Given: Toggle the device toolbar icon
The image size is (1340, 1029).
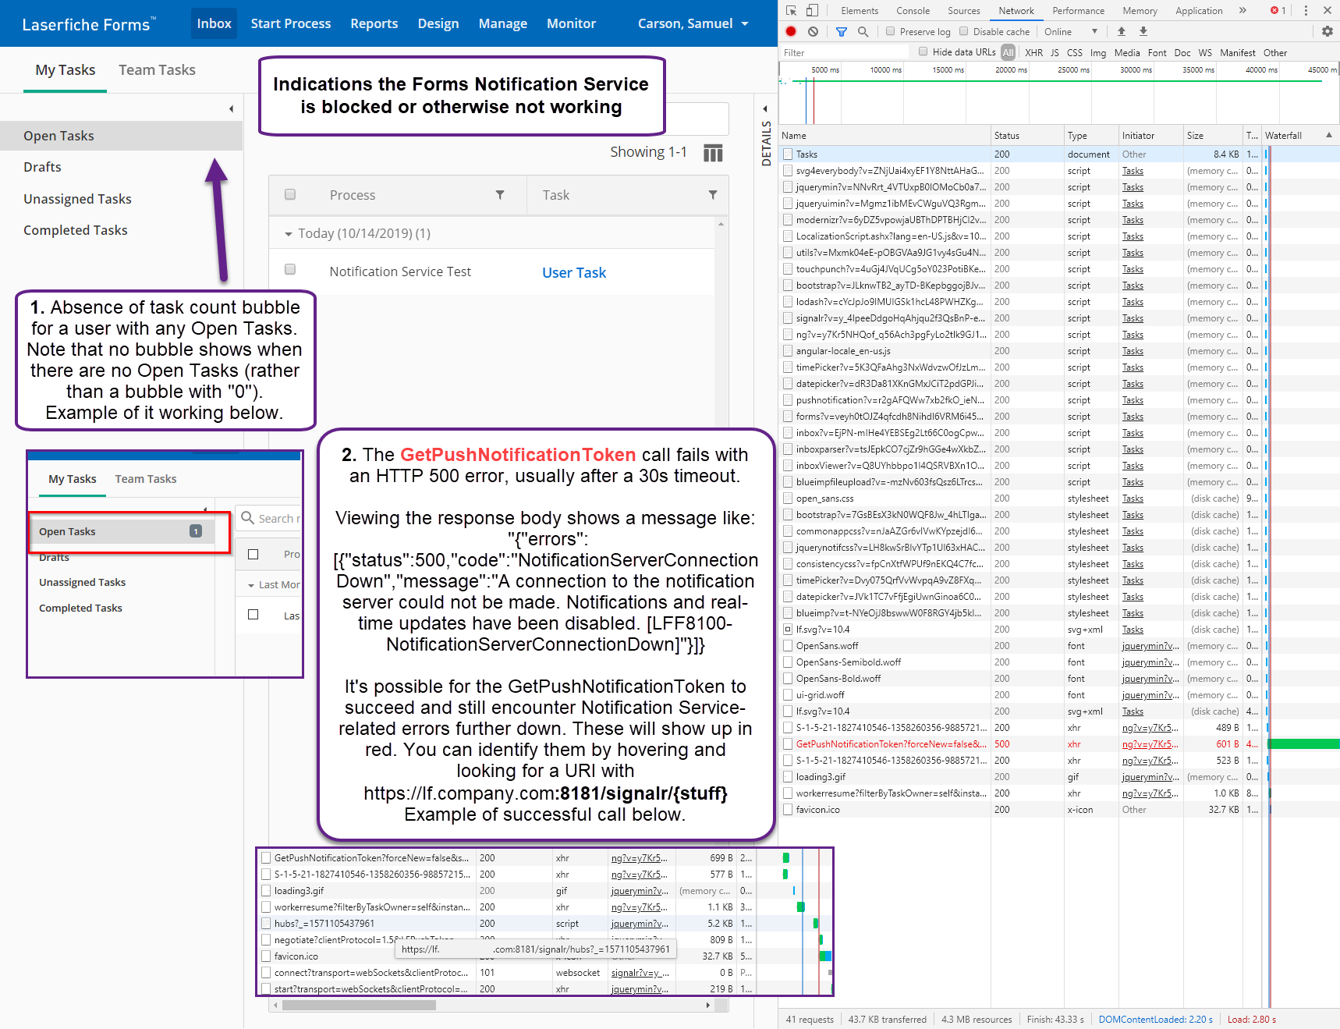Looking at the screenshot, I should pyautogui.click(x=812, y=11).
